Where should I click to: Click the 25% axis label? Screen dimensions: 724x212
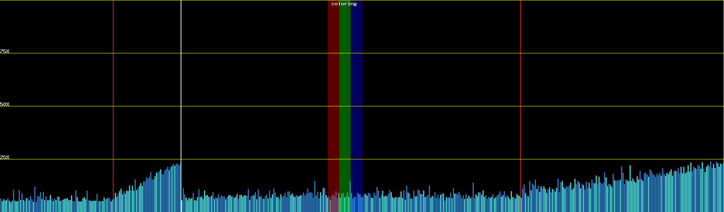click(x=5, y=157)
